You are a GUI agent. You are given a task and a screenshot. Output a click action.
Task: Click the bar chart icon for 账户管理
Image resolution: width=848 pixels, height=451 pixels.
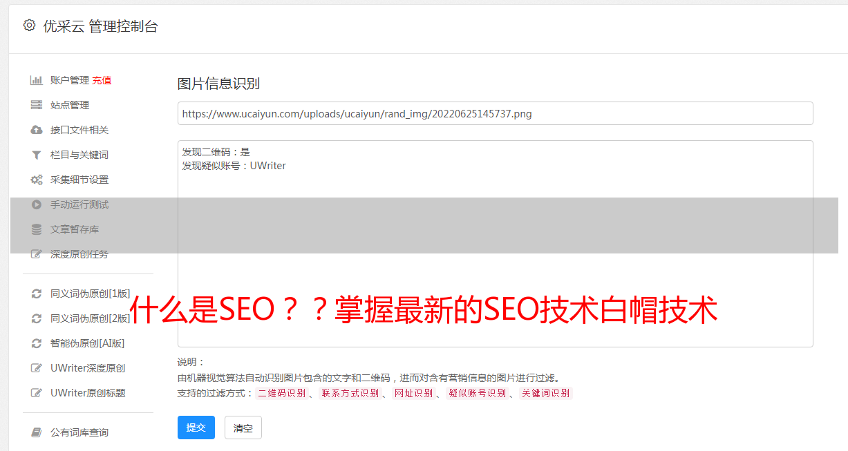tap(37, 80)
